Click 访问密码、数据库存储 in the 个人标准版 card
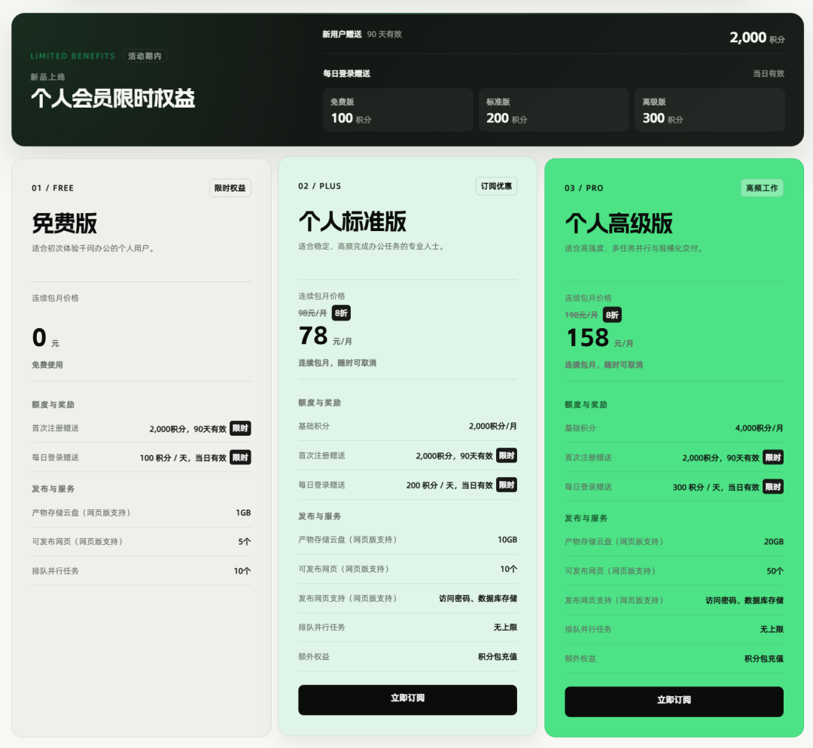Screen dimensions: 813x748 pyautogui.click(x=478, y=599)
